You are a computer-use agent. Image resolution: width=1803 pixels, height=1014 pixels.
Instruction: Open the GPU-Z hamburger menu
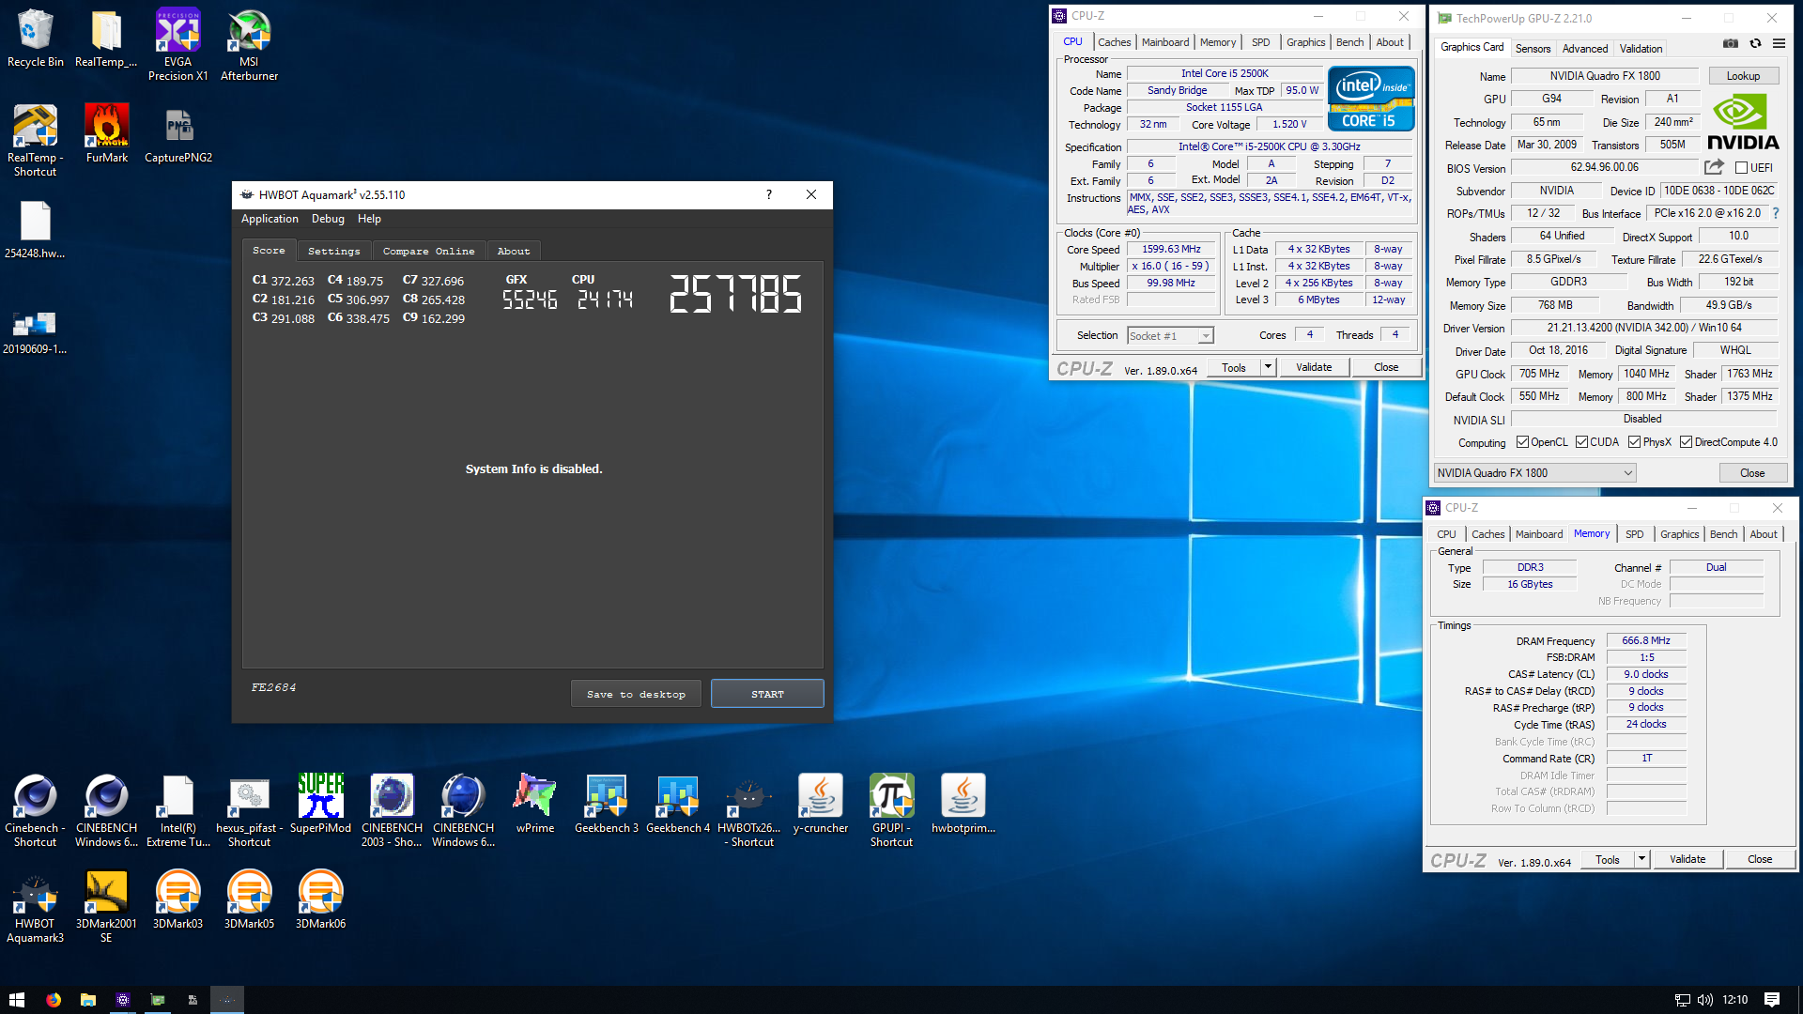[1779, 43]
